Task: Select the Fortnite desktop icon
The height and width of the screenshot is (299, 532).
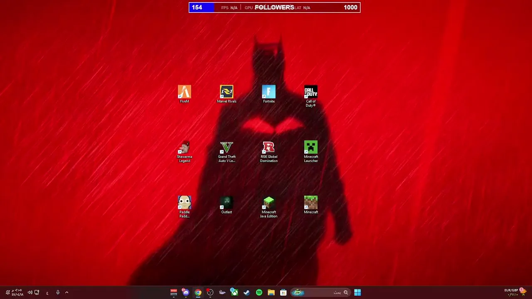Action: coord(268,94)
